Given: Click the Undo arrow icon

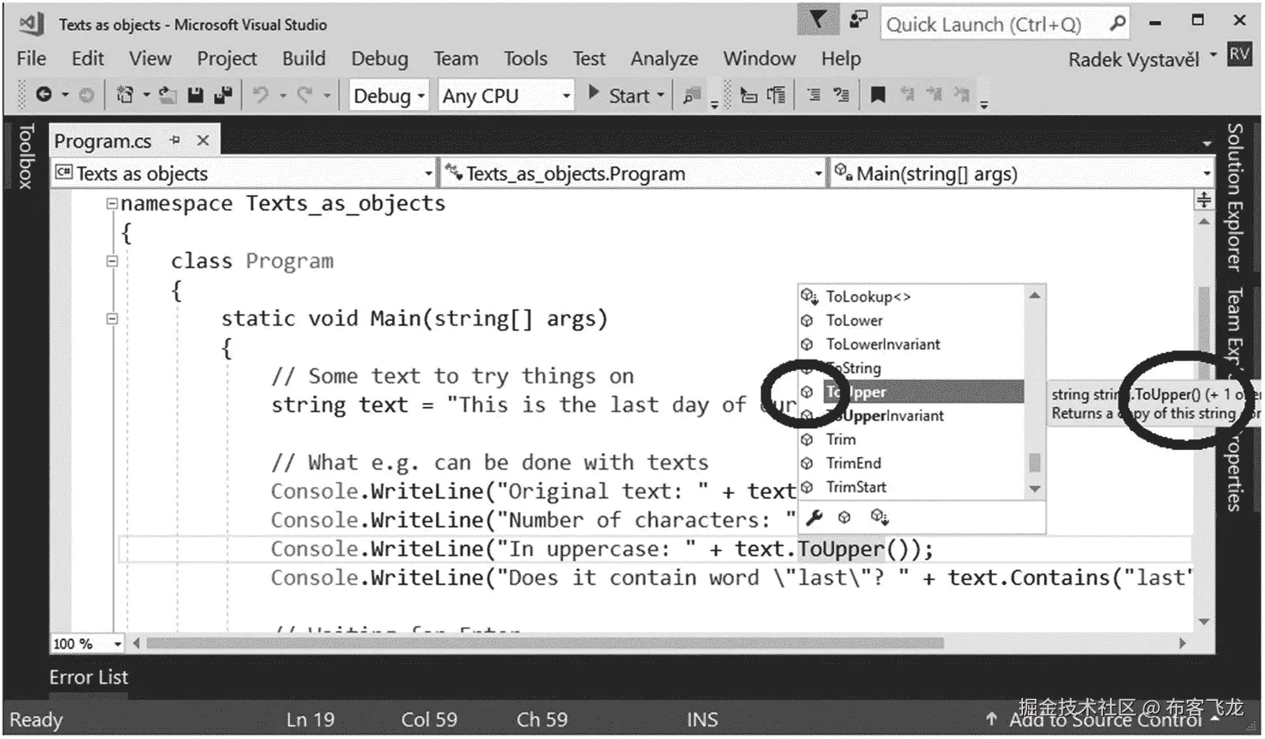Looking at the screenshot, I should point(259,95).
